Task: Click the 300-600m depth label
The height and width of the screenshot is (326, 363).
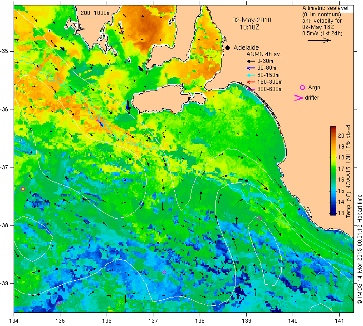Action: coord(270,89)
